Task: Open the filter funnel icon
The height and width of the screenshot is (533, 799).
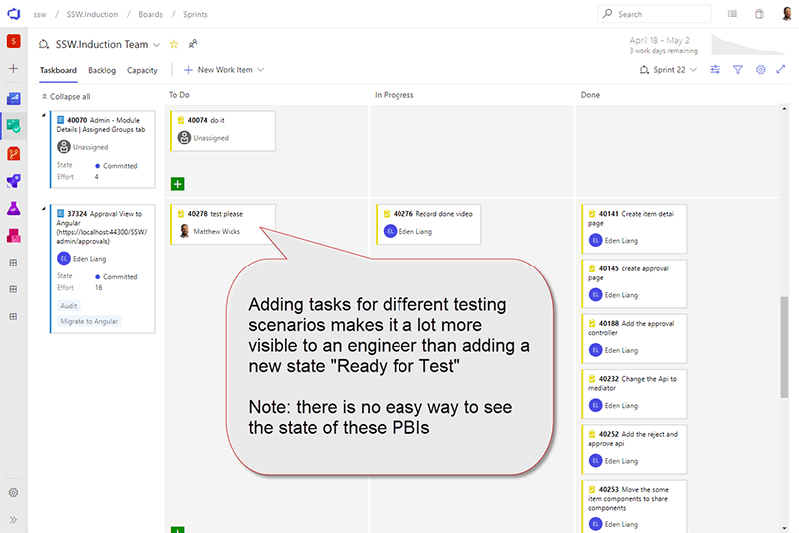Action: click(738, 70)
